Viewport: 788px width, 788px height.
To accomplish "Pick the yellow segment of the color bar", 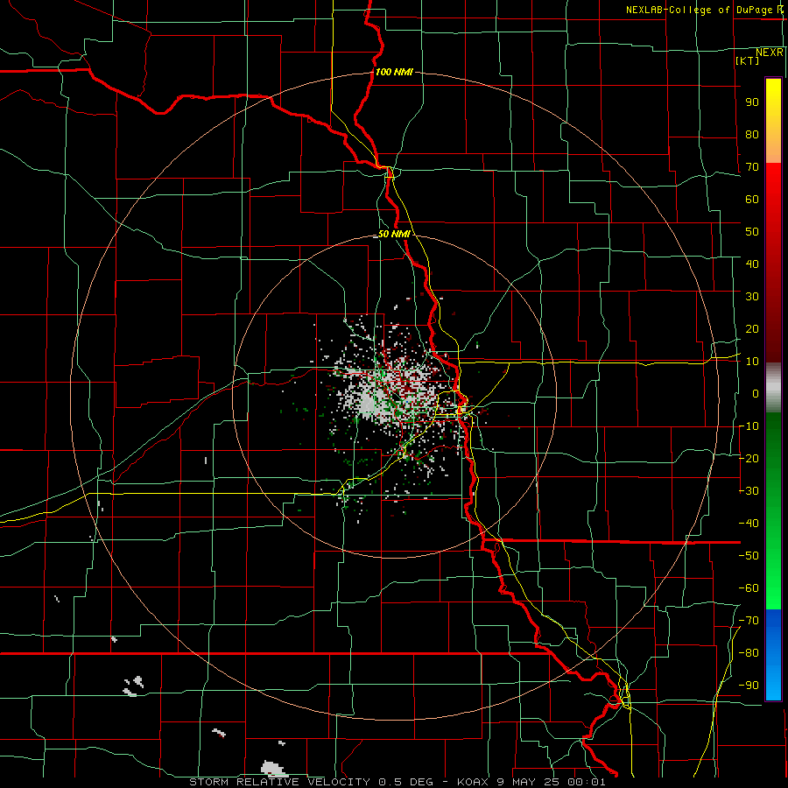I will click(x=773, y=121).
